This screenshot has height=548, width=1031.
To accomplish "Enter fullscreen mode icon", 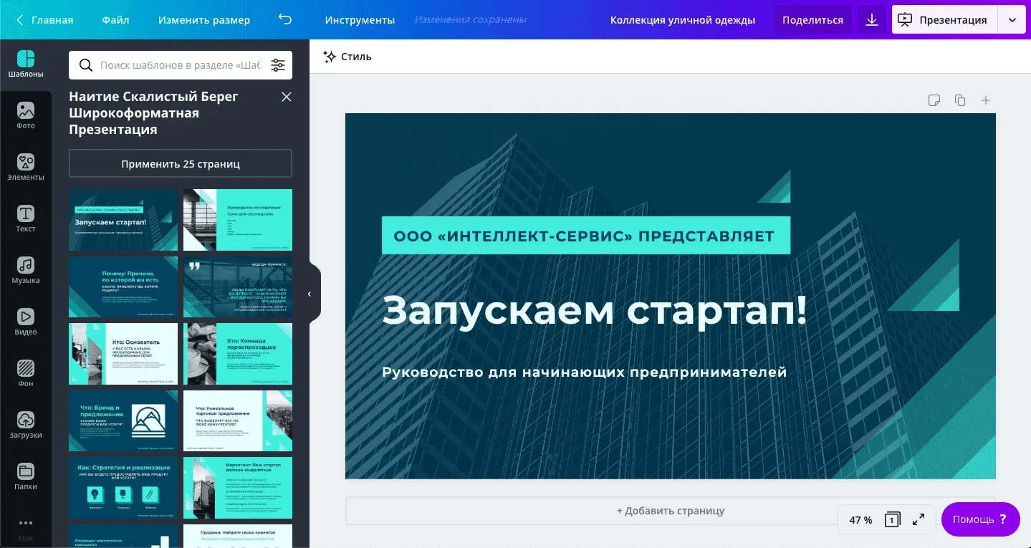I will coord(919,520).
